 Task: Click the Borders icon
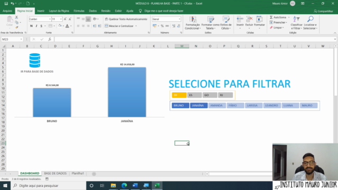point(50,26)
